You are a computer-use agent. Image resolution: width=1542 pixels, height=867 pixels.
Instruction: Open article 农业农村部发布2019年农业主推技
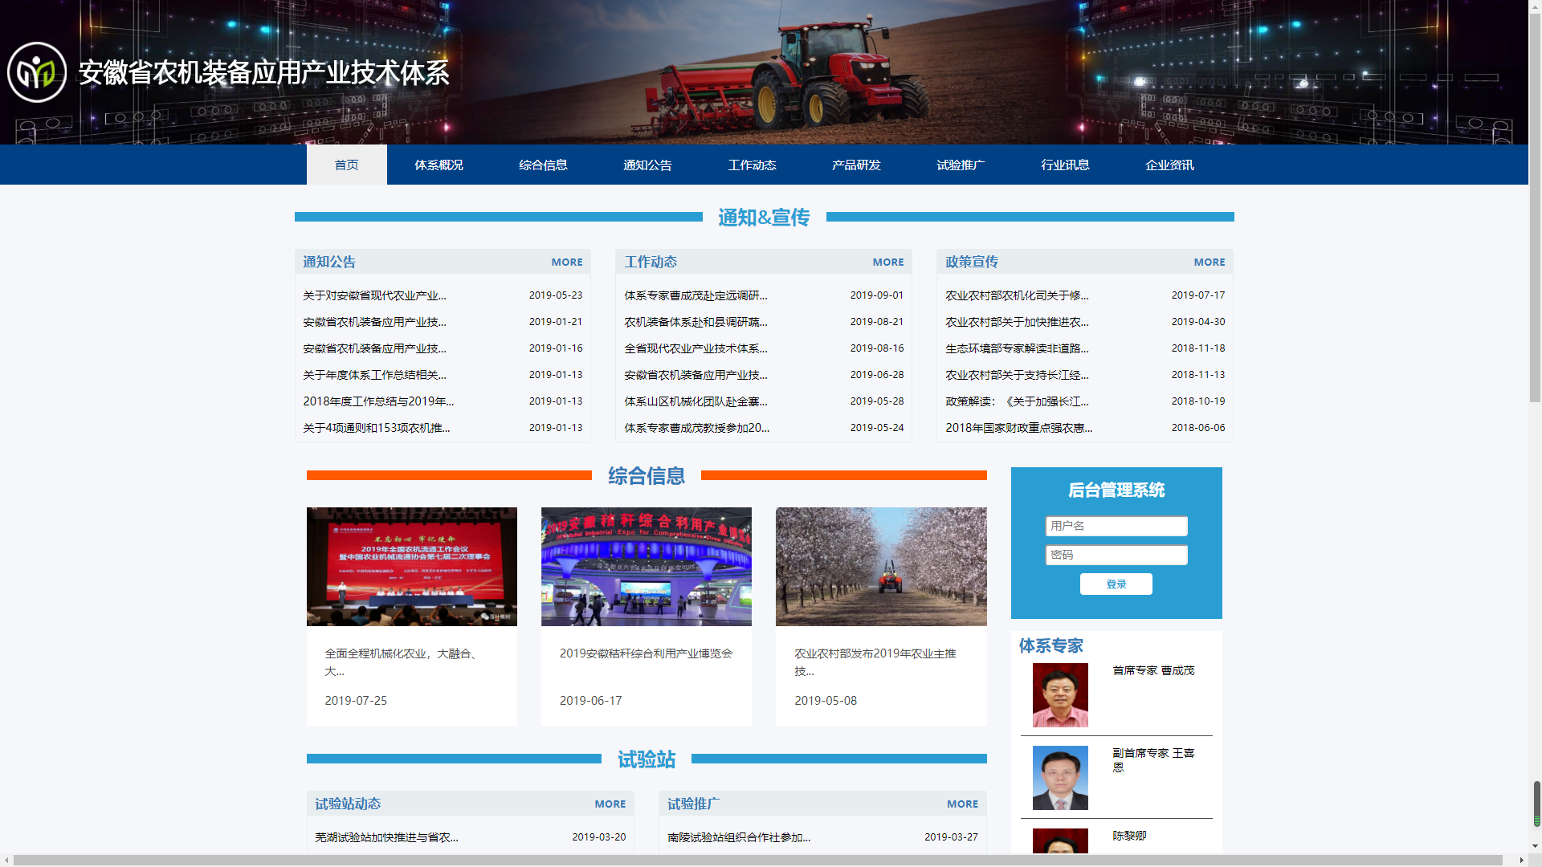[875, 662]
